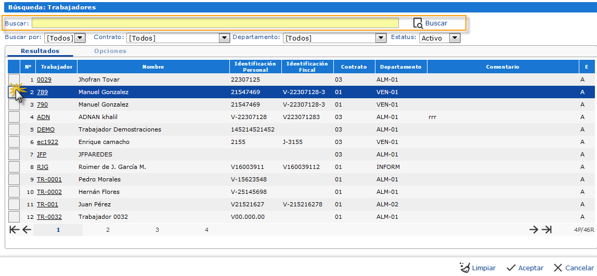Screen dimensions: 597x276
Task: Go to results page 3
Action: tap(157, 230)
